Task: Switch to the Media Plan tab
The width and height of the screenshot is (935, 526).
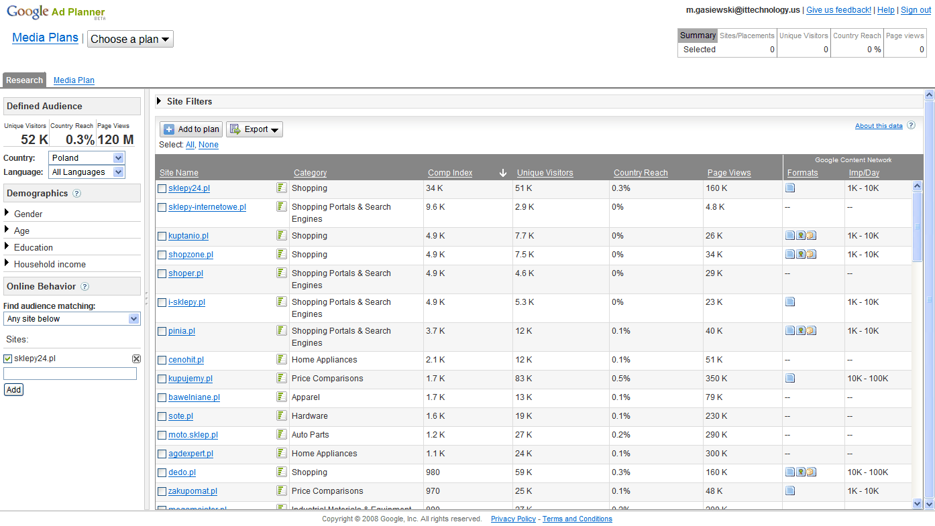Action: (x=74, y=80)
